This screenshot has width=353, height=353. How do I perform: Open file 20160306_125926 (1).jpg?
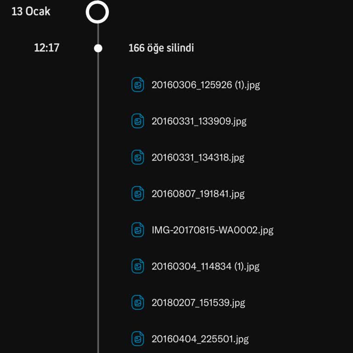[x=205, y=85]
